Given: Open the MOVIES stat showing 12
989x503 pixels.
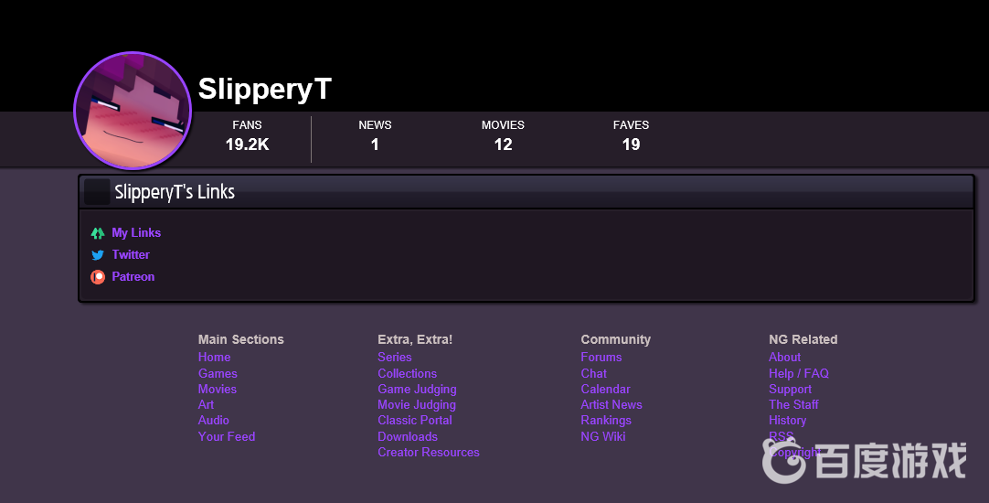Looking at the screenshot, I should (x=503, y=135).
